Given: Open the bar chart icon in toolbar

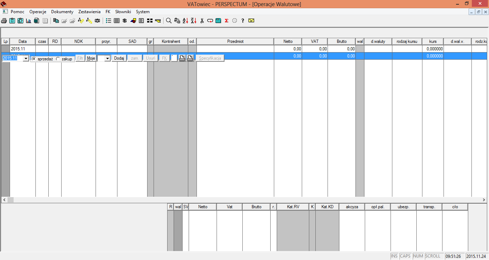Looking at the screenshot, I should (x=28, y=21).
